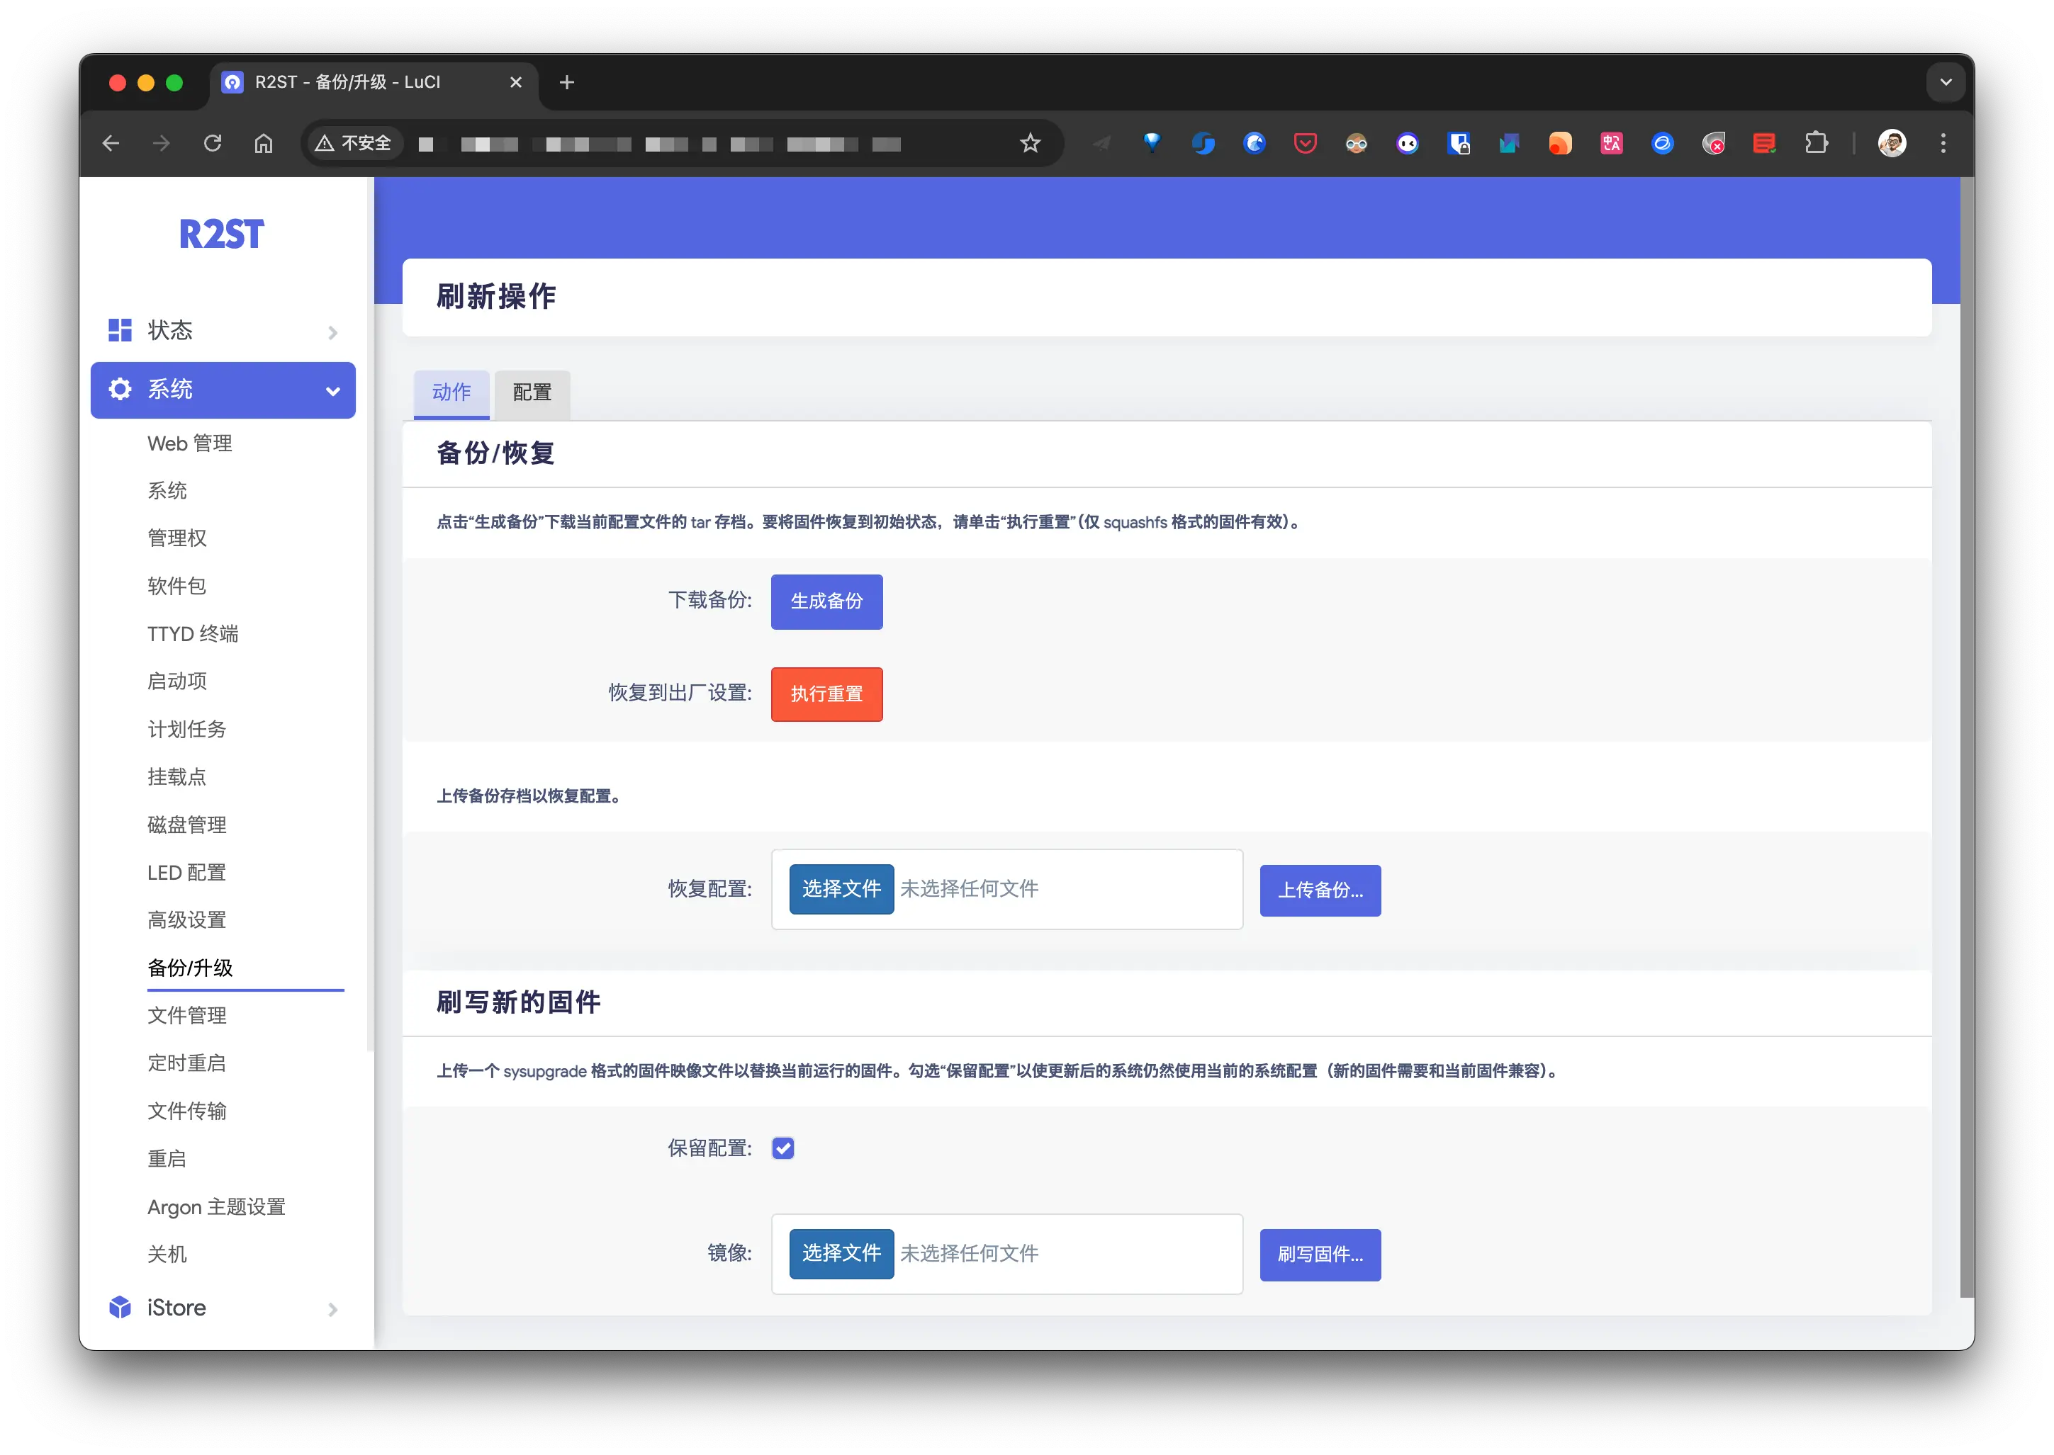Click the home icon in toolbar
Screen dimensions: 2054x1455
[264, 143]
